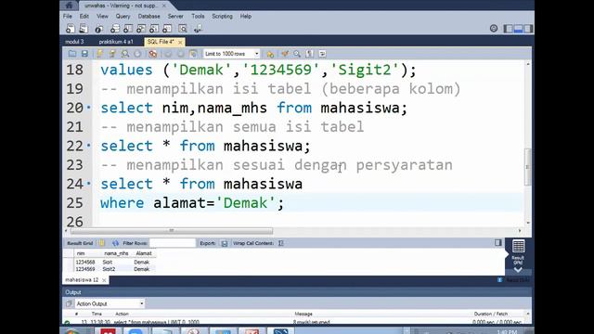Select the mahasiswa 12 result tab
Viewport: 594px width, 334px height.
pos(82,280)
